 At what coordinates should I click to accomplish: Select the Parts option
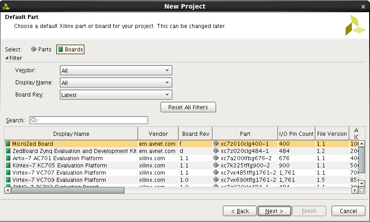pos(41,49)
